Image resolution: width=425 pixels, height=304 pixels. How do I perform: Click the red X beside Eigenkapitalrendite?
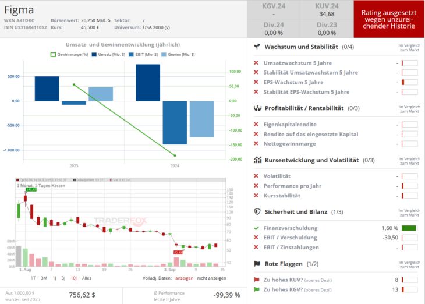click(256, 124)
